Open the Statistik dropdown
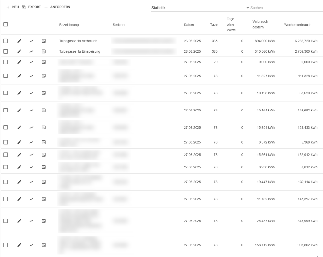323x257 pixels. (199, 8)
